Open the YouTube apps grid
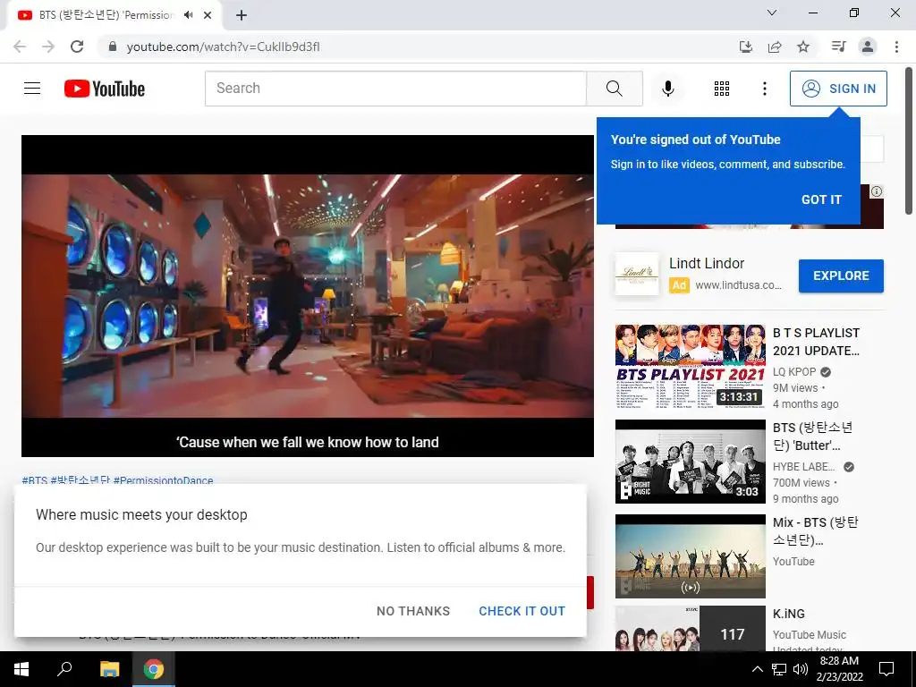 [722, 89]
